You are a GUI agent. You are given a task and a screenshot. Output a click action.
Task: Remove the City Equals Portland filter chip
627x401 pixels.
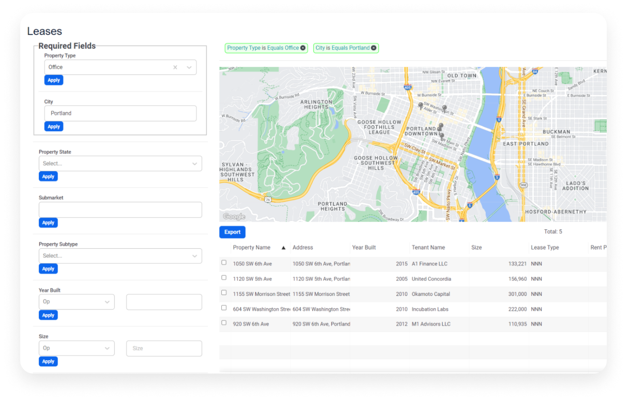tap(374, 48)
